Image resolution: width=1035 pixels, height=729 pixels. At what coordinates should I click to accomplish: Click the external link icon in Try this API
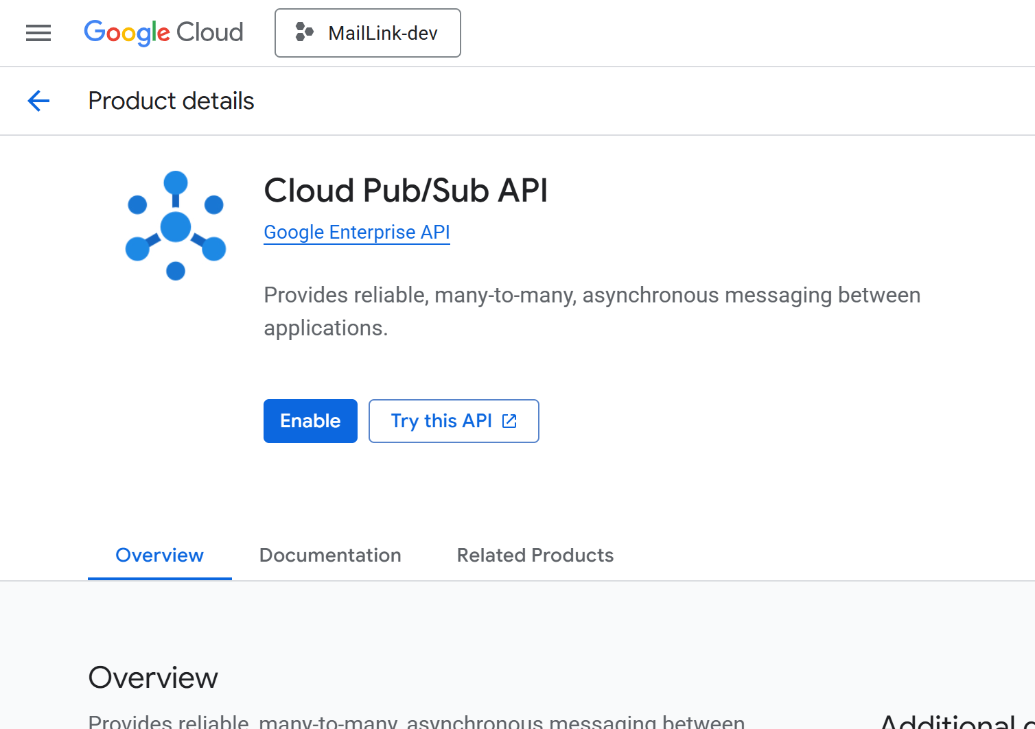509,421
